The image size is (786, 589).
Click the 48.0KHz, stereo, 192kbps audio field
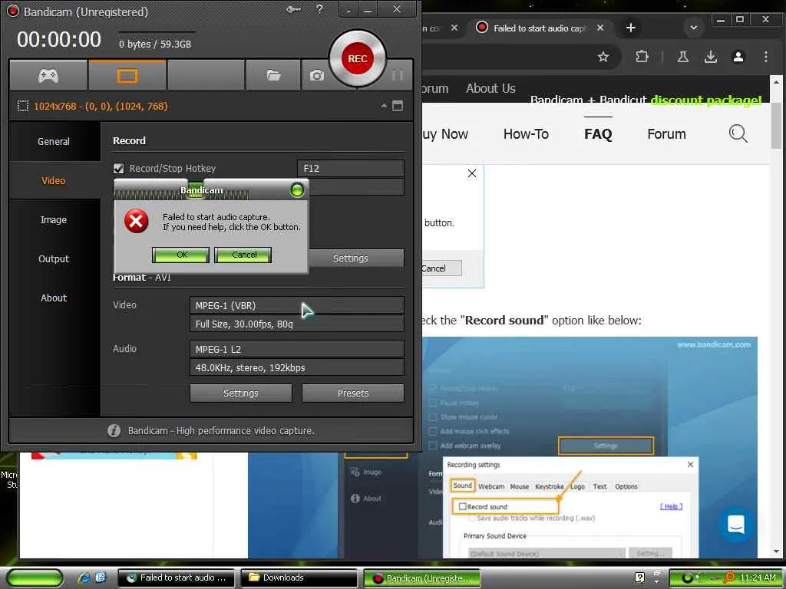point(297,367)
